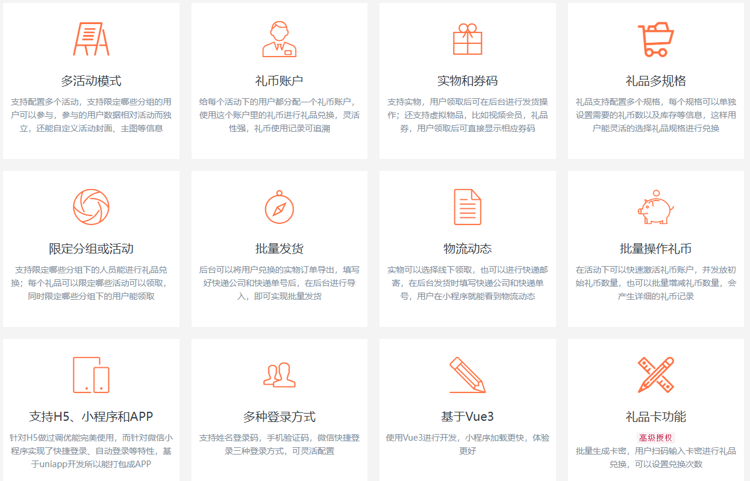
Task: Click the 基于Vue3 heading
Action: click(467, 417)
